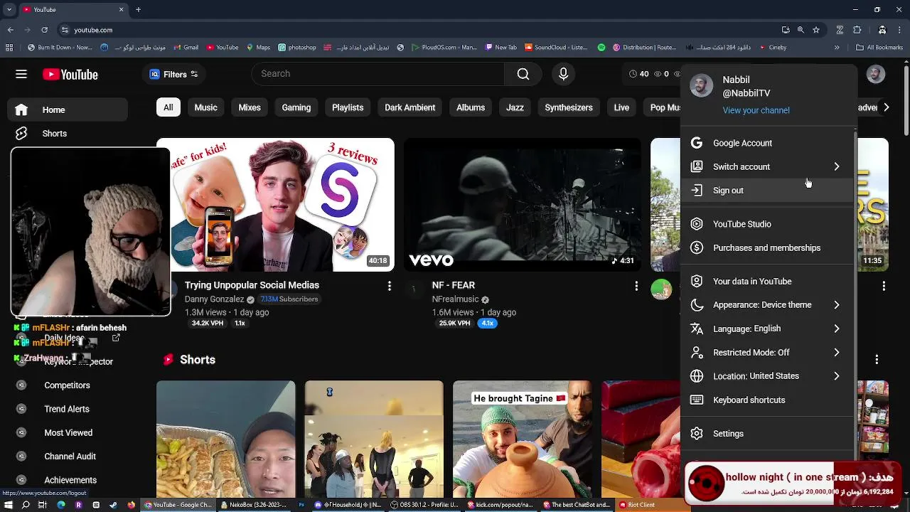This screenshot has height=512, width=910.
Task: Open the Danny Gonzalez channel link
Action: pyautogui.click(x=215, y=299)
